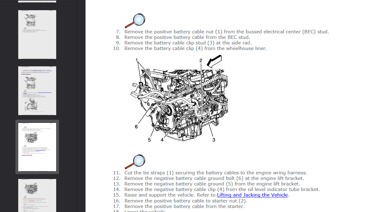Click step 17 text "Remove the positive battery cable from the starter."
This screenshot has height=212, width=368.
pos(185,207)
